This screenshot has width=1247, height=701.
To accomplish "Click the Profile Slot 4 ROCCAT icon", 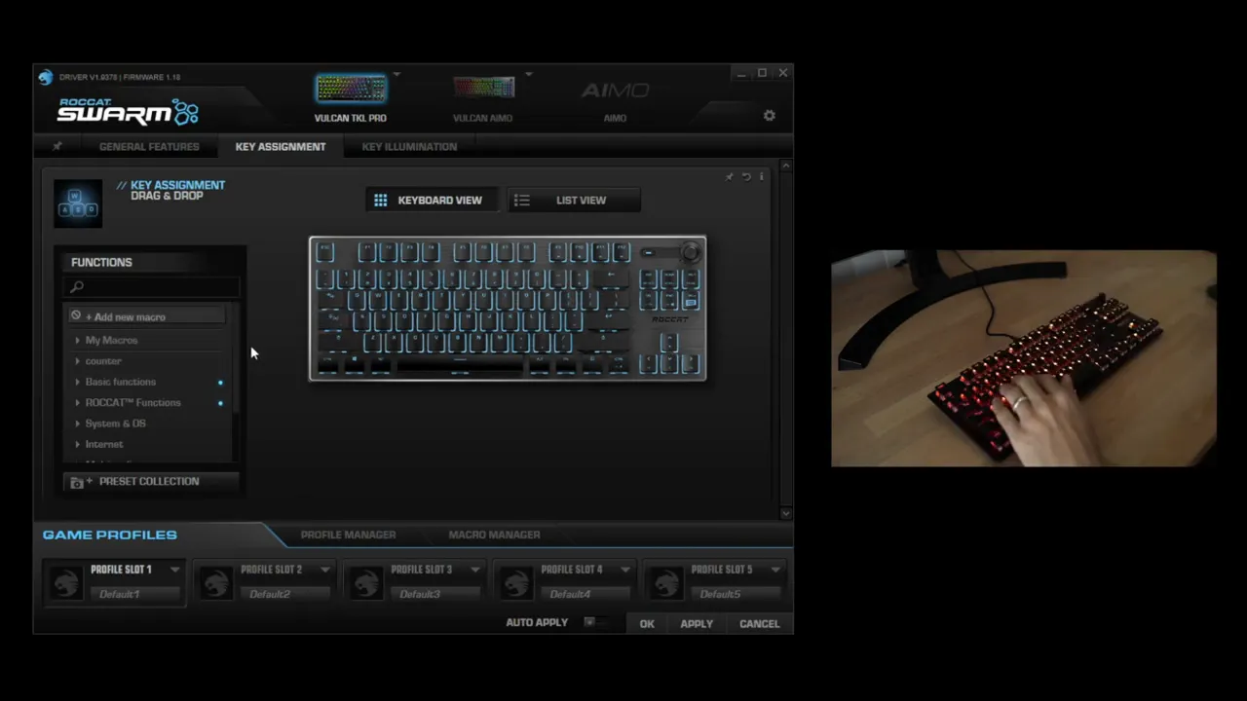I will (515, 582).
